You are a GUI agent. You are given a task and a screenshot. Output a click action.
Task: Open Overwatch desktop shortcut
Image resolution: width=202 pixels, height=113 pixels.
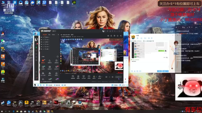[x=38, y=103]
